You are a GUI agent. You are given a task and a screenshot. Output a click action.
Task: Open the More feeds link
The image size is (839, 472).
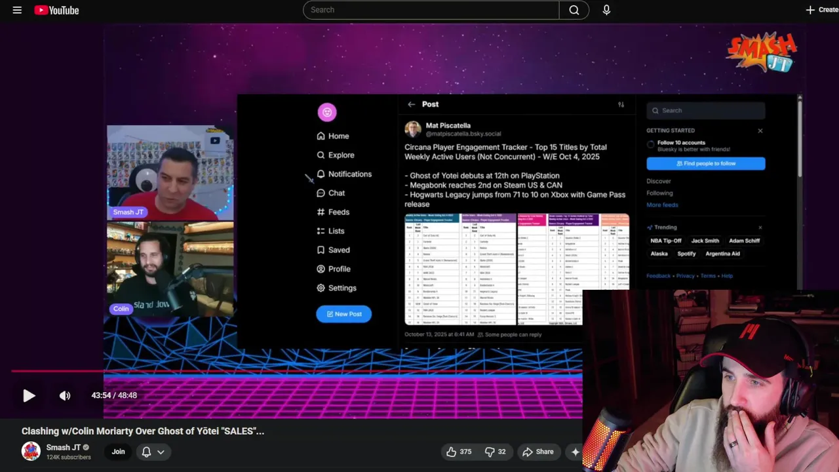662,205
